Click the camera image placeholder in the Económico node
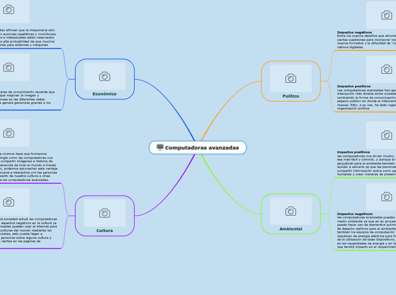Image resolution: width=396 pixels, height=295 pixels. click(x=105, y=76)
